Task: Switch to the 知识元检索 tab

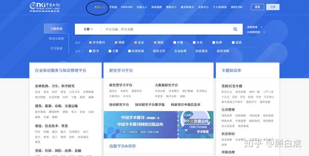Action: [x=56, y=39]
